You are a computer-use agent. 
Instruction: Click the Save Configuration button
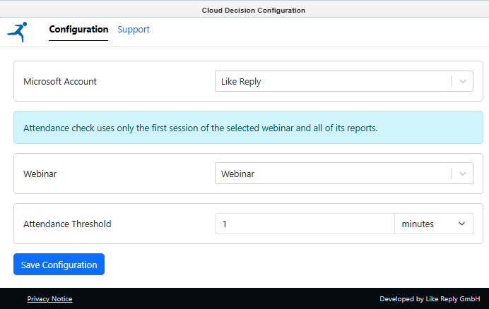click(59, 265)
